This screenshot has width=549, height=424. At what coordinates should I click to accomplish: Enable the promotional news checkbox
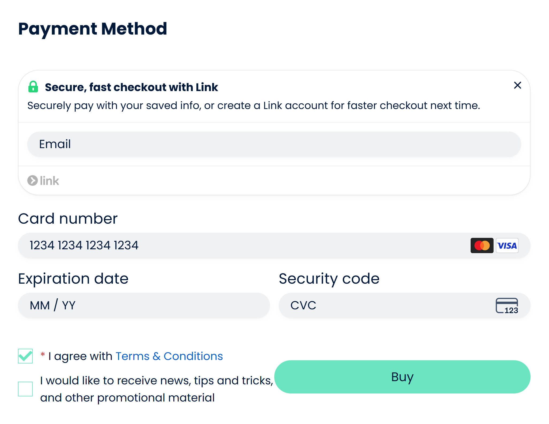point(25,389)
